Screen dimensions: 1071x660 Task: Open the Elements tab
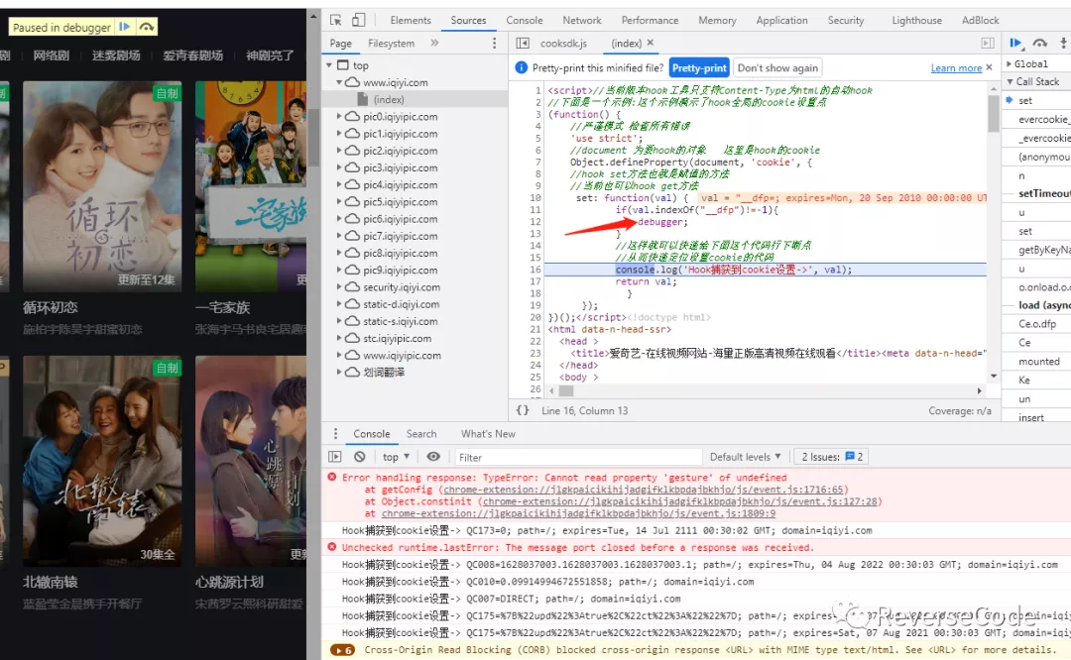click(x=410, y=21)
